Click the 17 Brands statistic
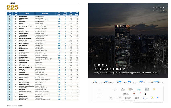The height and width of the screenshot is (108, 171). [95, 82]
